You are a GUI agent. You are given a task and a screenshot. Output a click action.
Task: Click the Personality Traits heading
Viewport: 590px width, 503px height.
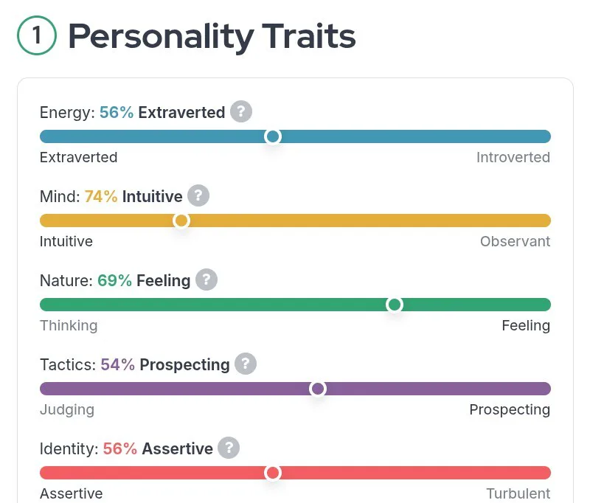(212, 36)
